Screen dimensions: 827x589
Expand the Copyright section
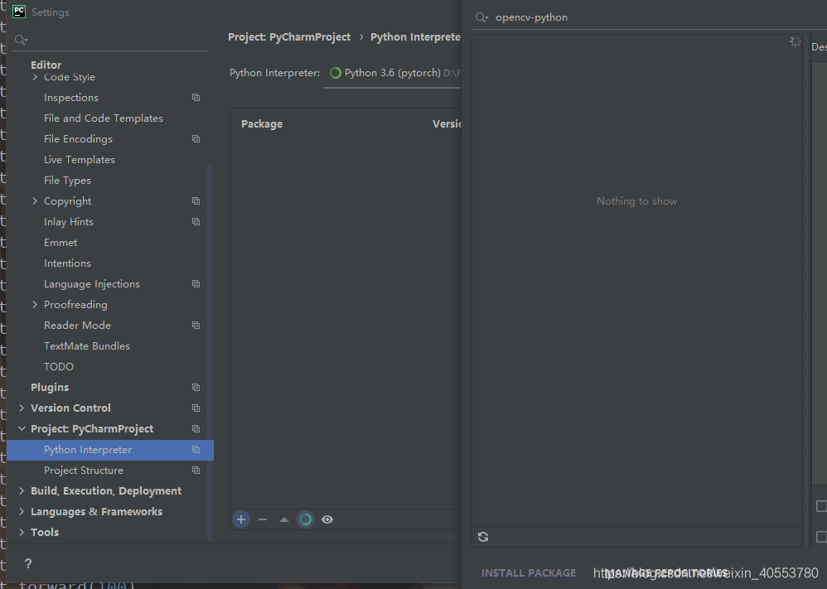(35, 201)
